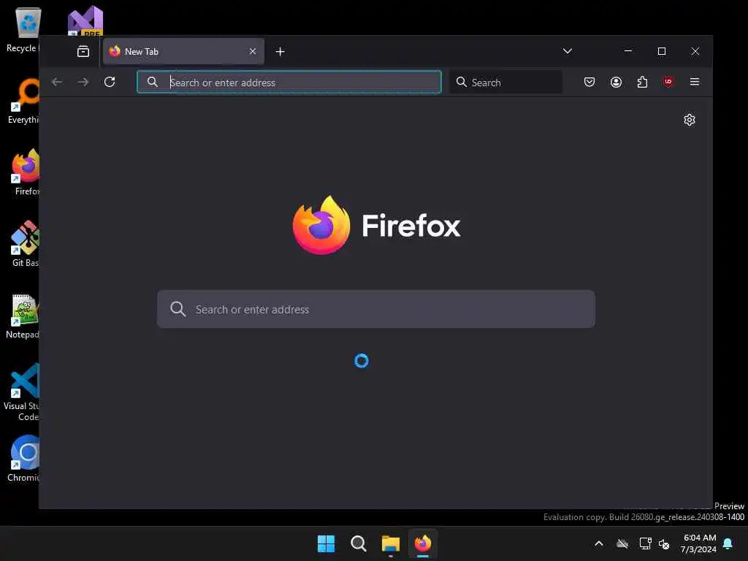Show hidden system tray icons

click(x=599, y=543)
